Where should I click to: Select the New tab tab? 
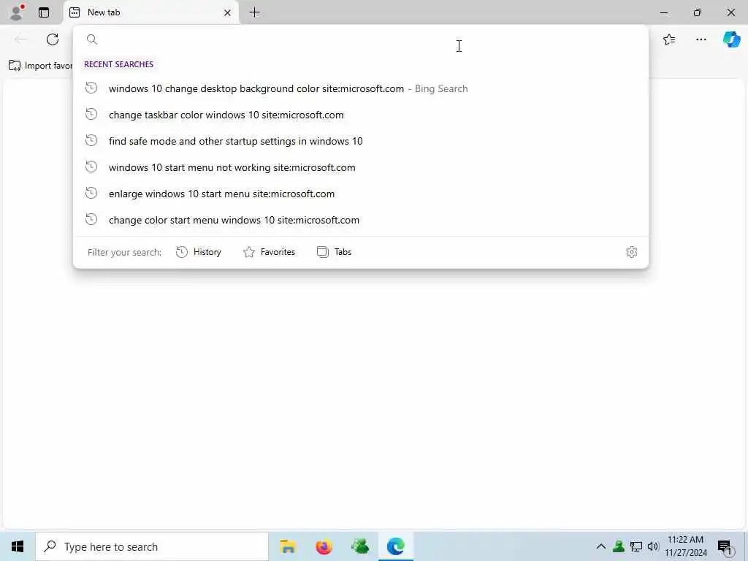coord(150,12)
